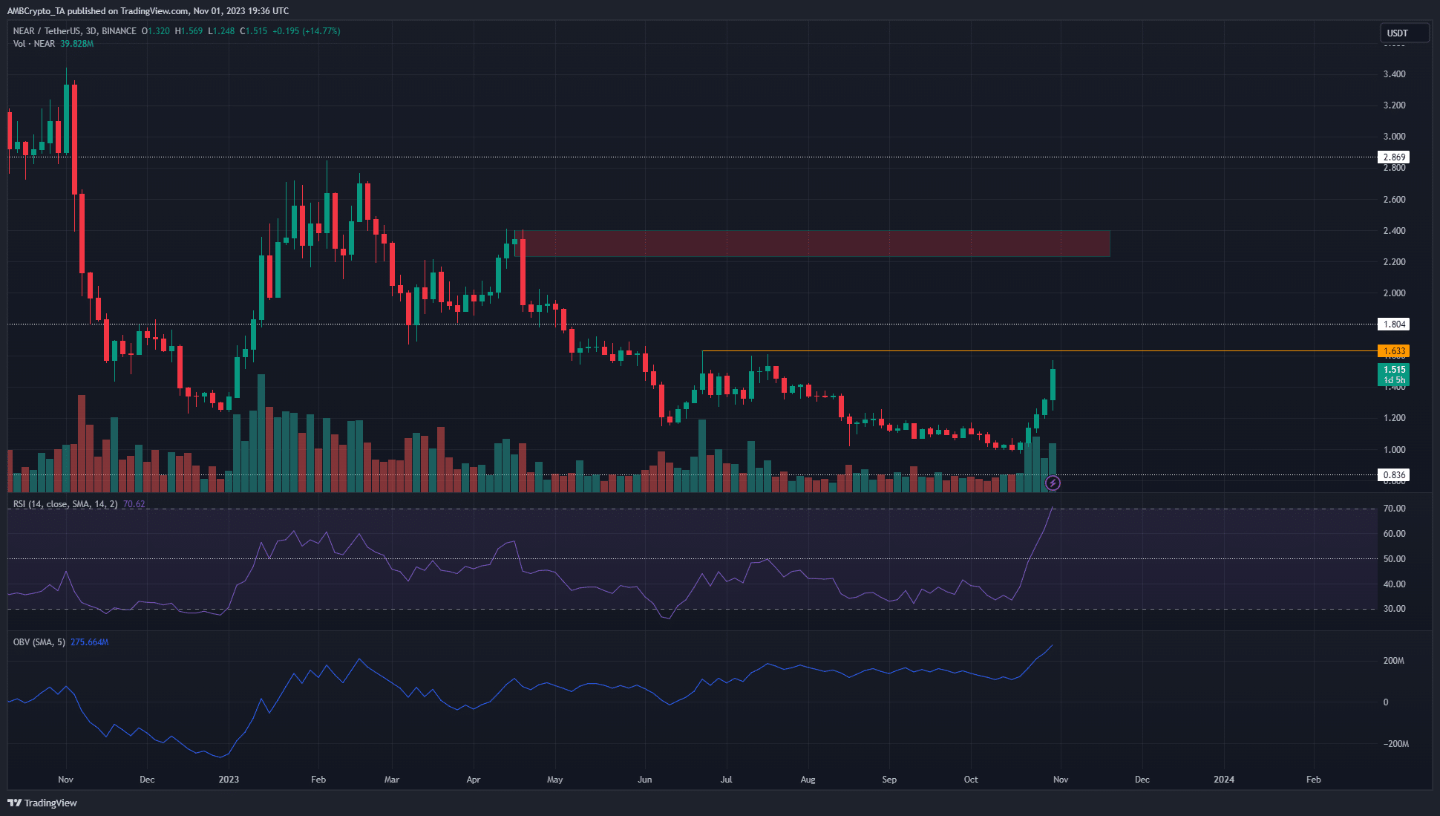Image resolution: width=1440 pixels, height=816 pixels.
Task: Click the Apr label on time axis
Action: click(474, 780)
